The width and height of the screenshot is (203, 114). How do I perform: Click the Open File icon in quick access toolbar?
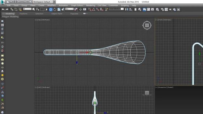click(x=11, y=2)
